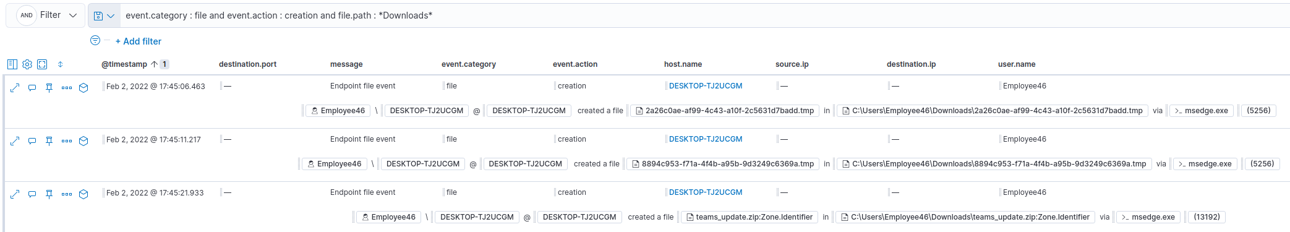Click Employee46 user badge in 2a26c0ae row
Image resolution: width=1290 pixels, height=232 pixels.
[338, 111]
